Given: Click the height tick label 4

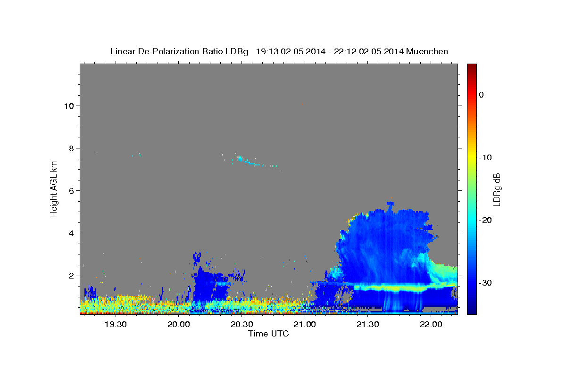Looking at the screenshot, I should tap(71, 233).
